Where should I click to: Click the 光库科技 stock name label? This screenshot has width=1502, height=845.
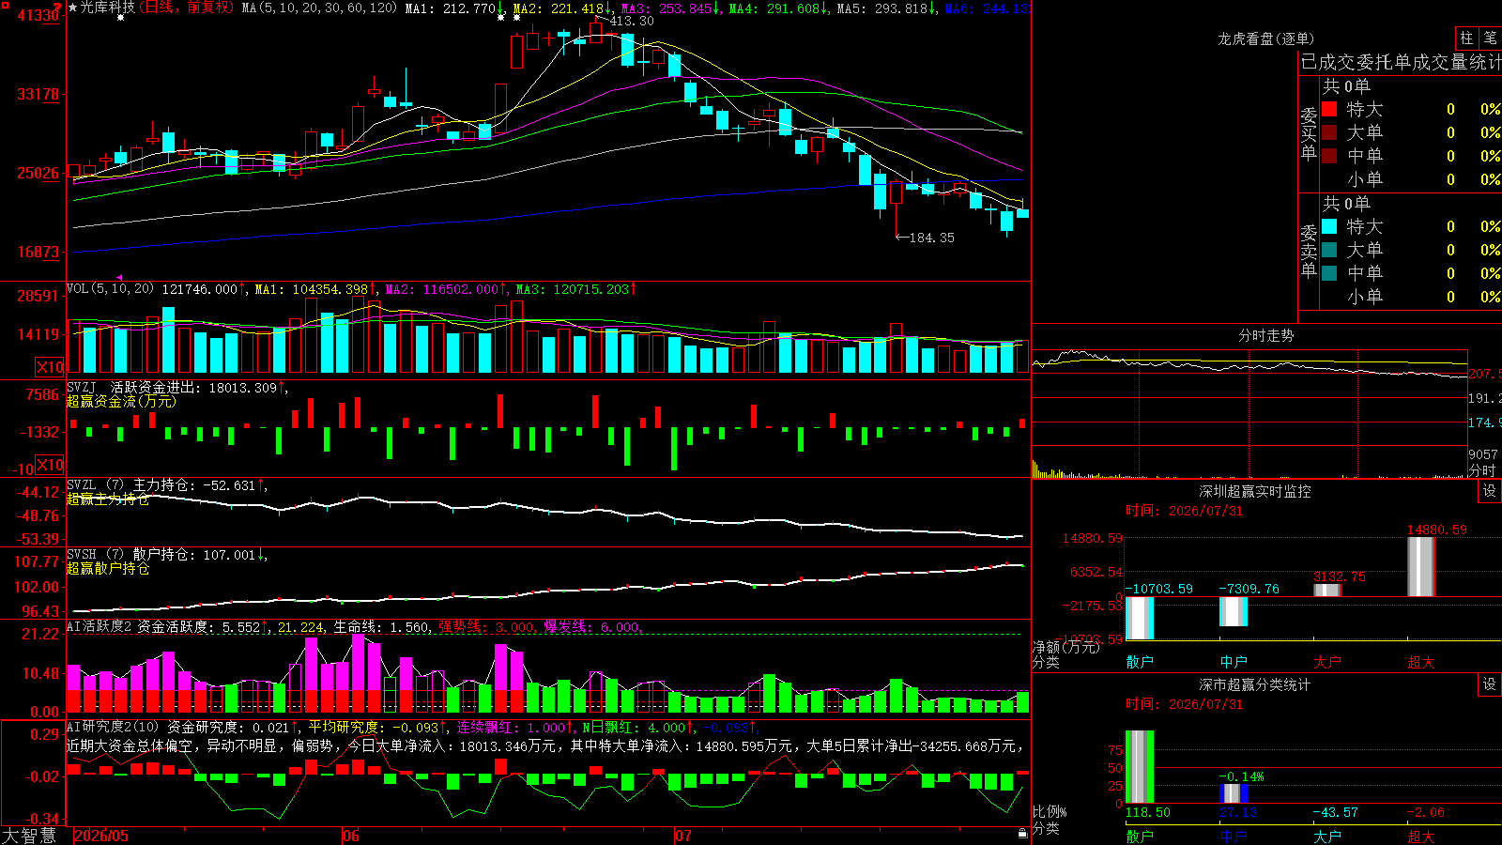tap(108, 8)
